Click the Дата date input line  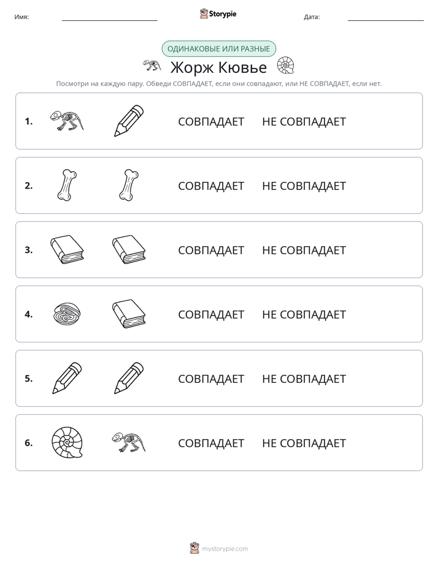386,17
